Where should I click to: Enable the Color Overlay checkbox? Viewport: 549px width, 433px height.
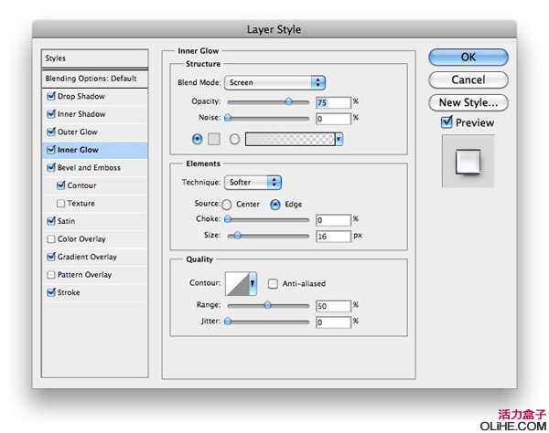(50, 239)
